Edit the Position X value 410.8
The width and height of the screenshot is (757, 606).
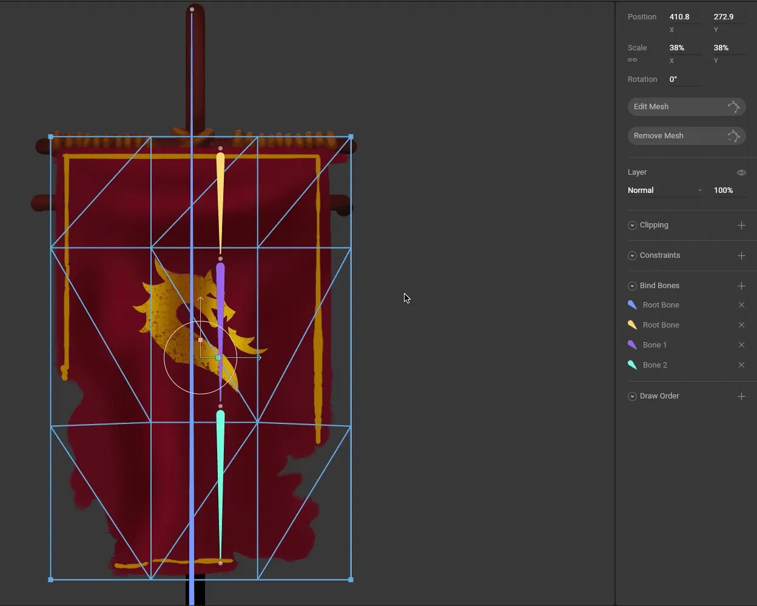coord(685,17)
